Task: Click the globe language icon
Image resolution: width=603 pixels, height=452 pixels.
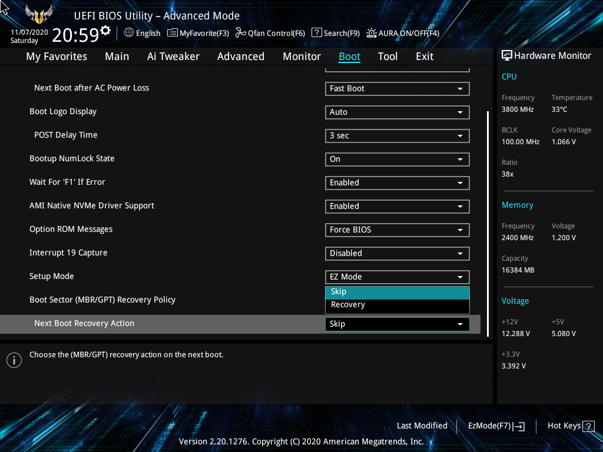Action: pos(129,33)
